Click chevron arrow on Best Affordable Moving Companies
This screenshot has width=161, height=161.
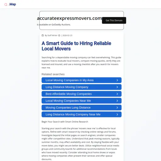117,94
